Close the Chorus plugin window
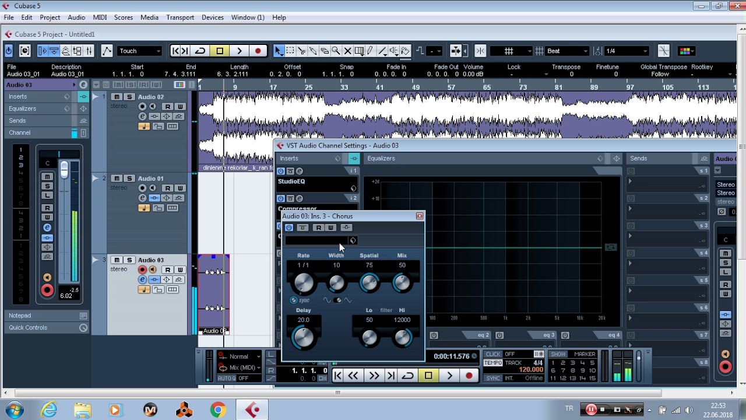The image size is (746, 420). tap(420, 216)
